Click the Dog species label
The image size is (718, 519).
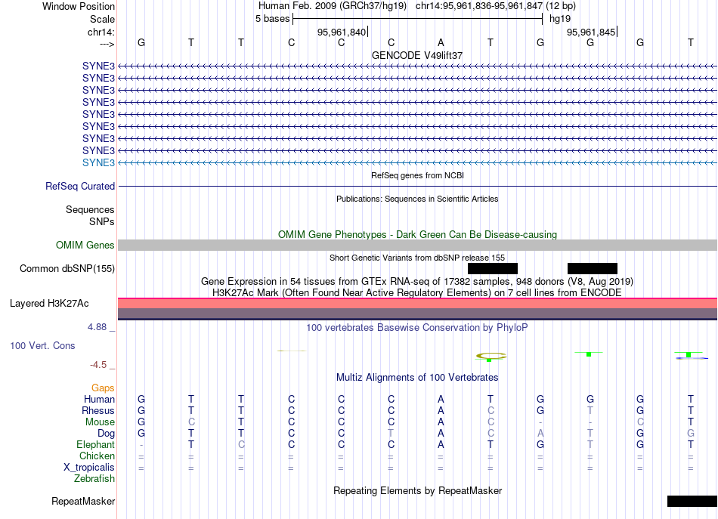106,434
